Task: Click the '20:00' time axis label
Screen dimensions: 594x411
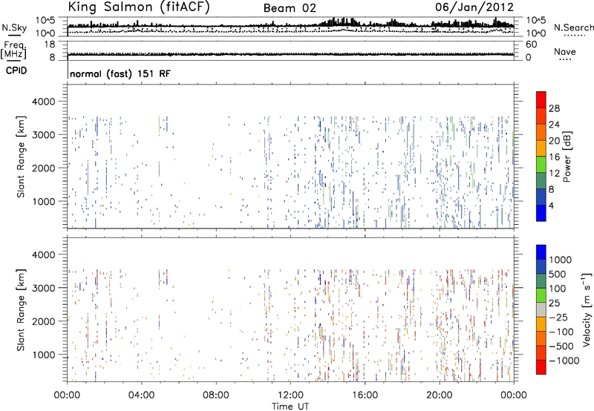Action: [x=440, y=395]
